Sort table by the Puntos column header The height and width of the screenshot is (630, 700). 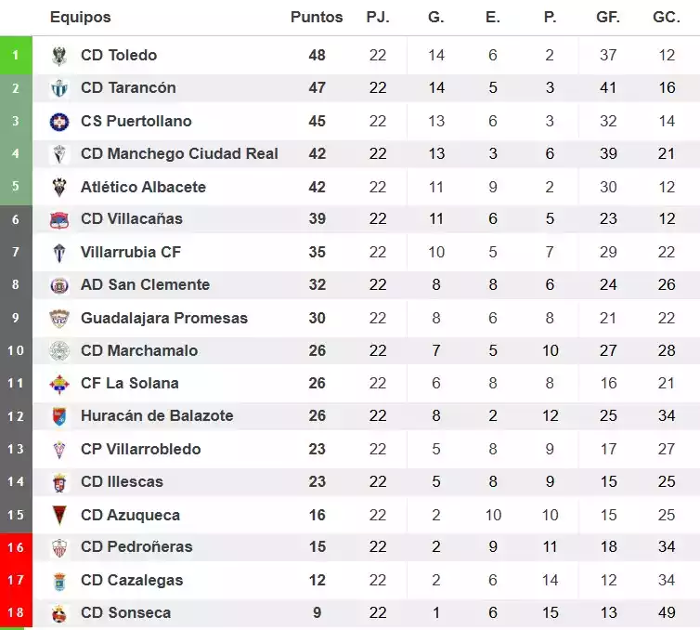[317, 17]
